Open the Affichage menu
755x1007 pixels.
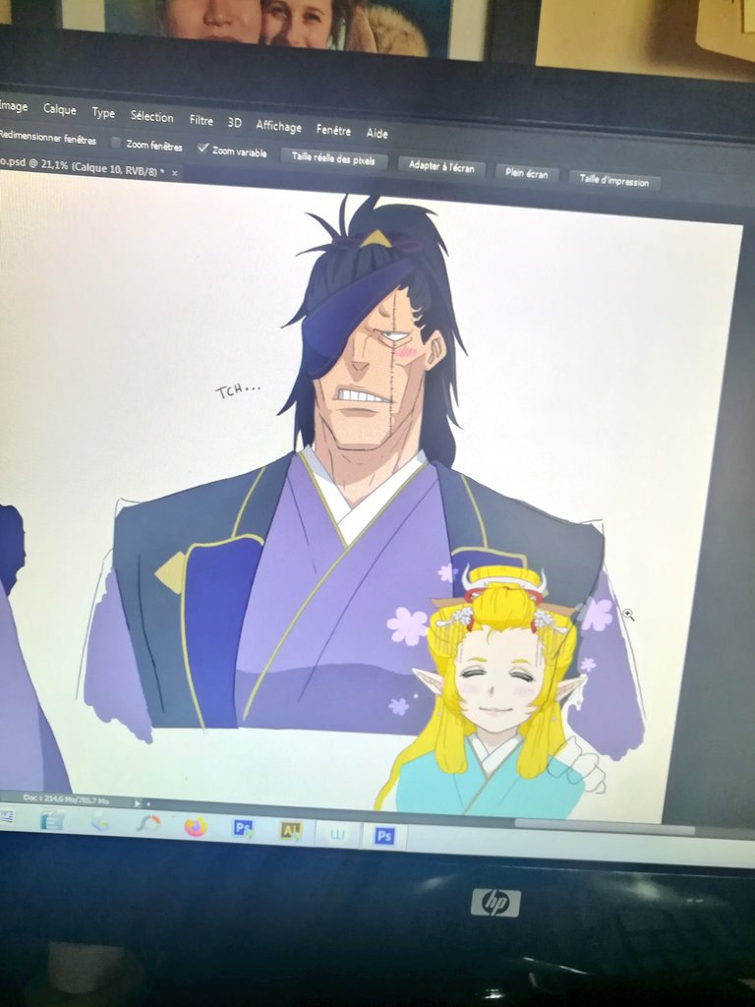point(278,126)
